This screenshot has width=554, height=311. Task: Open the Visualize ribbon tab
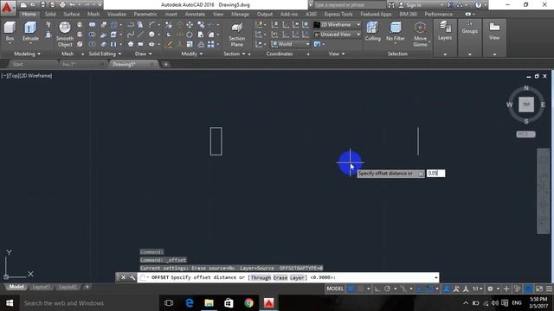[117, 14]
